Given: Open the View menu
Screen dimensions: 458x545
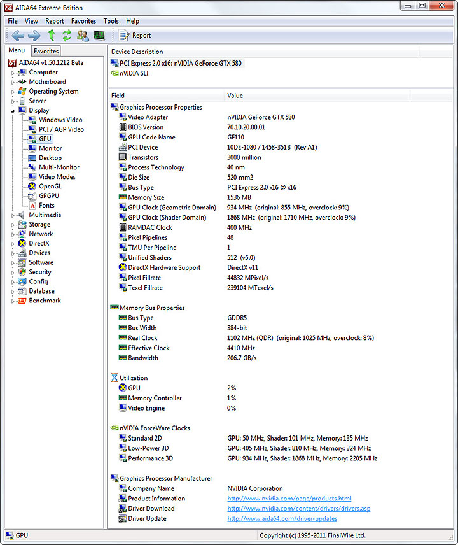Looking at the screenshot, I should pyautogui.click(x=31, y=21).
